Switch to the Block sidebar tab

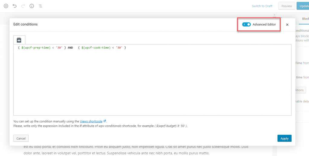pyautogui.click(x=305, y=19)
